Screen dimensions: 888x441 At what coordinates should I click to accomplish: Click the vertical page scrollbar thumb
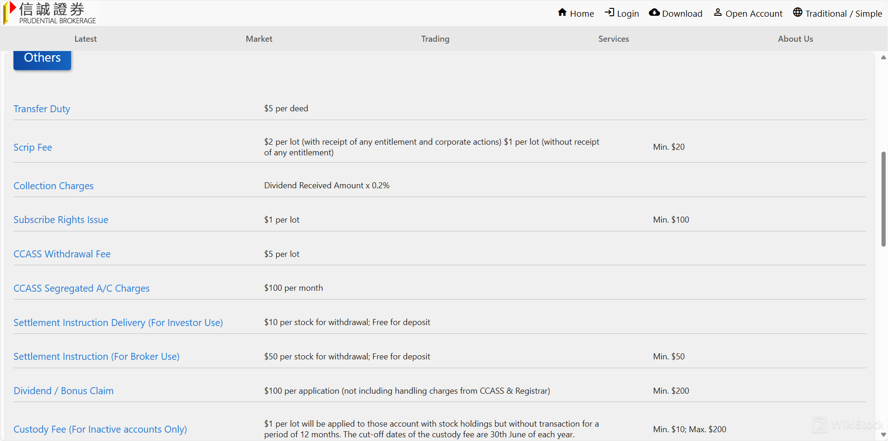pos(883,199)
